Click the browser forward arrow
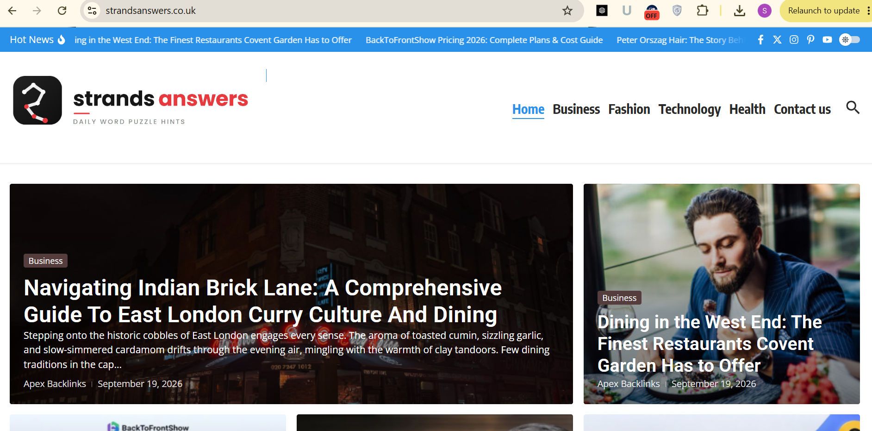Image resolution: width=872 pixels, height=431 pixels. [37, 11]
